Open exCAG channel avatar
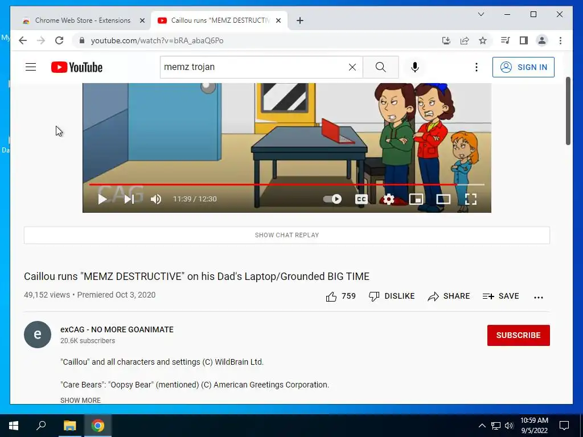 pyautogui.click(x=38, y=335)
